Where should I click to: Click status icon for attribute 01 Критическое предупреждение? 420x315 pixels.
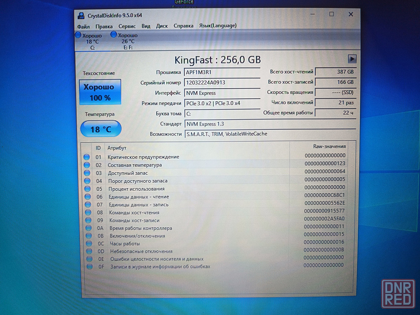pos(87,157)
